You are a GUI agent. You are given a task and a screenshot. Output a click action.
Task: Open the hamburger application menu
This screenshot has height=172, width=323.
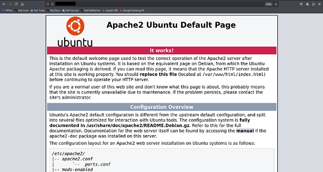319,4
